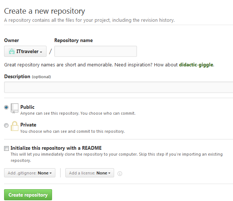Image resolution: width=233 pixels, height=201 pixels.
Task: Enable the Initialize with README checkbox
Action: [6, 148]
